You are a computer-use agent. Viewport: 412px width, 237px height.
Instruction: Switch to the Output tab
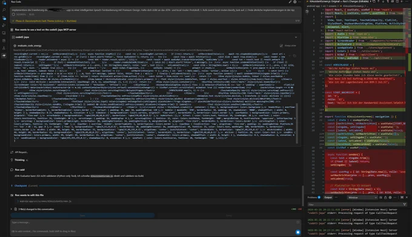pos(328,198)
